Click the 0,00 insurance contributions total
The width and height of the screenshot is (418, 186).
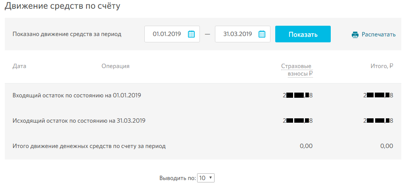[x=306, y=146]
